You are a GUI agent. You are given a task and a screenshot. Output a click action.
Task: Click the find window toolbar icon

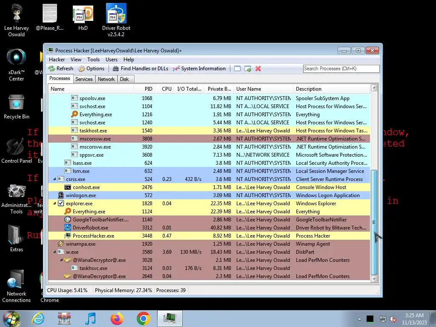point(237,69)
